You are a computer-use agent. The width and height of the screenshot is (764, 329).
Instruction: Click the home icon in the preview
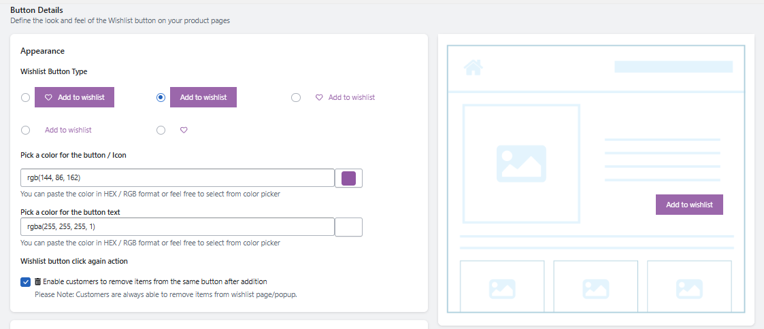[x=474, y=67]
